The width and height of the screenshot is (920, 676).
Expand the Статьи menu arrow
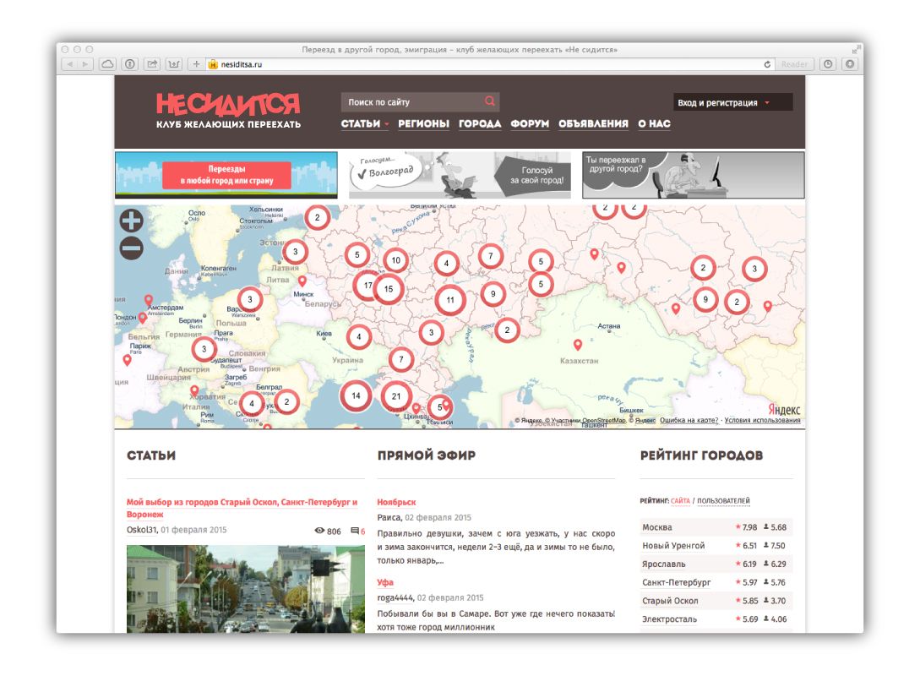(x=387, y=124)
